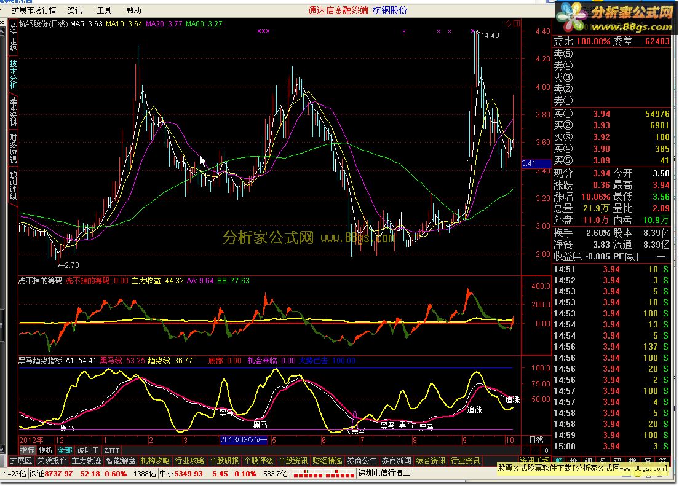Click the 14:51 trade tick row
This screenshot has width=679, height=486.
point(611,269)
